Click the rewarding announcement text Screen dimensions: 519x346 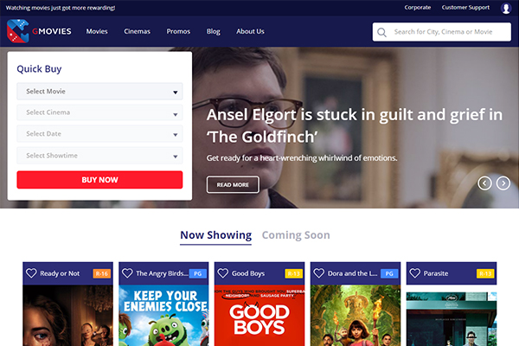coord(61,8)
